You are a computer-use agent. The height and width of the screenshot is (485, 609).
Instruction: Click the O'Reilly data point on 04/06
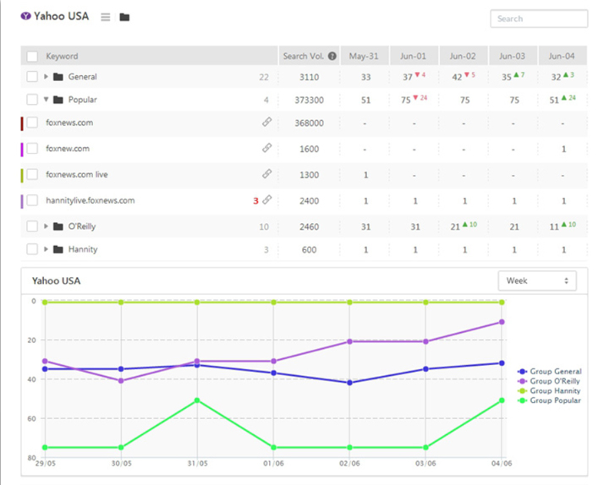click(502, 322)
